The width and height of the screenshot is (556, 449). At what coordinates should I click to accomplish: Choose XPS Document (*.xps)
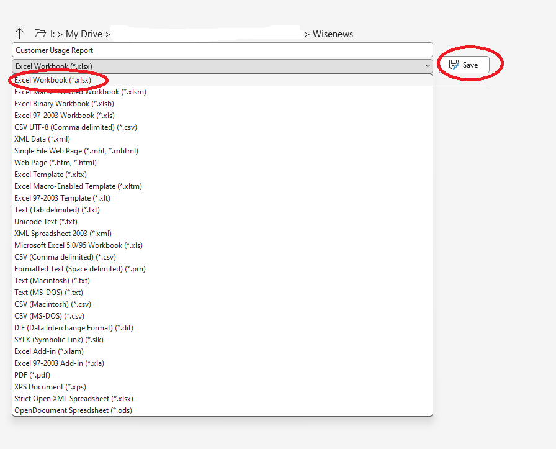pyautogui.click(x=222, y=386)
